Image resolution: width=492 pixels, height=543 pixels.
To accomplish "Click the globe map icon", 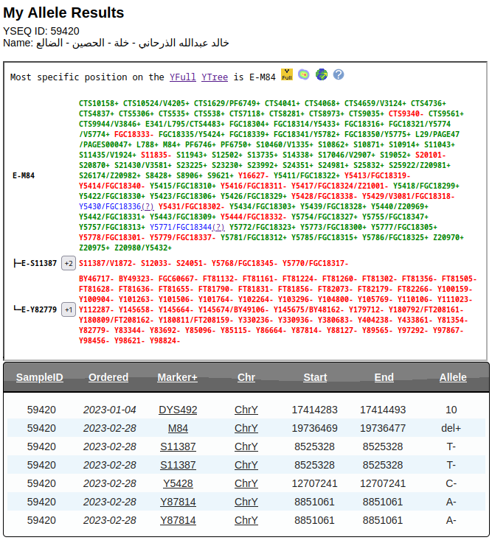I will (322, 74).
